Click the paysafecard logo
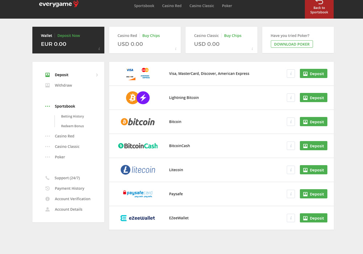The image size is (363, 254). [138, 193]
